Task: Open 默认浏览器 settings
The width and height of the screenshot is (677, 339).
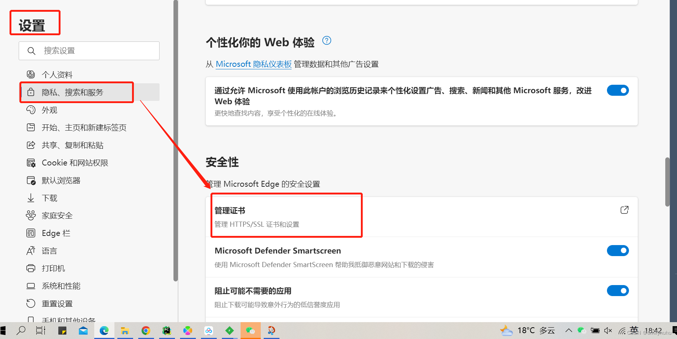Action: (61, 181)
